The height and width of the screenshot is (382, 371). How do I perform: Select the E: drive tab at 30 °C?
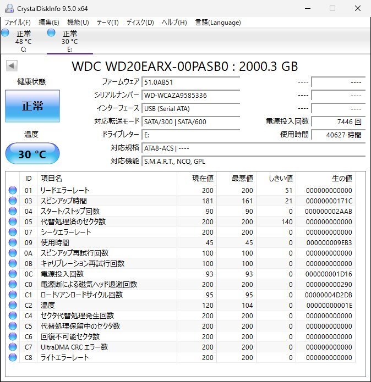70,41
